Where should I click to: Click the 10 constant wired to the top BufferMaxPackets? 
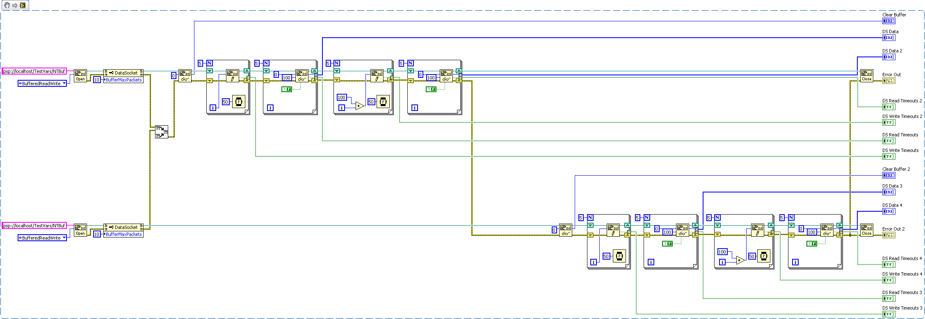point(96,80)
